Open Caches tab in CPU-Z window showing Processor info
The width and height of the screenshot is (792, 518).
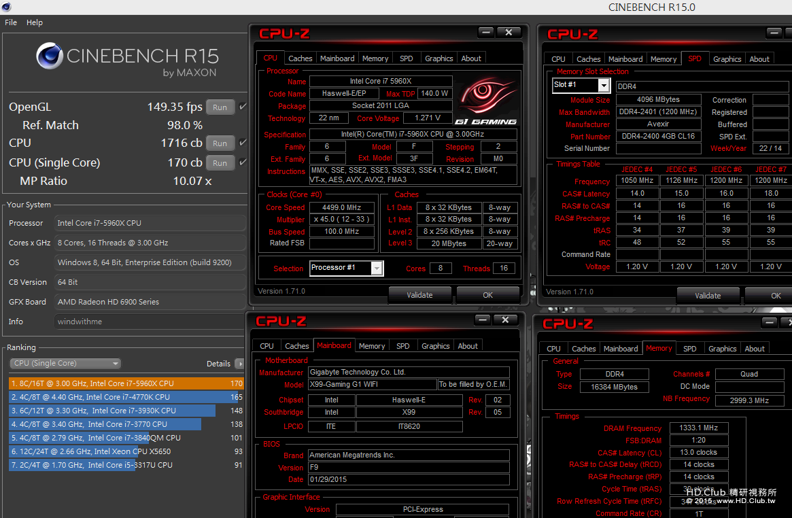click(300, 58)
